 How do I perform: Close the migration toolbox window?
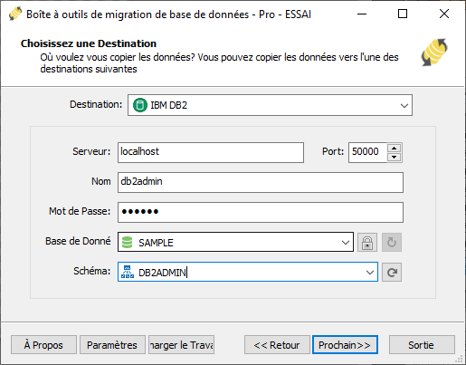pyautogui.click(x=444, y=14)
